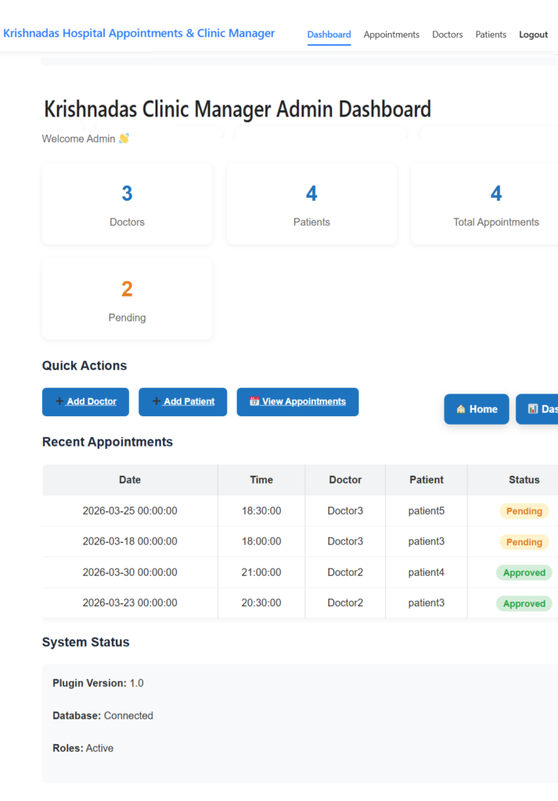
Task: Click the Pending badge in the 2026-03-18 row
Action: pos(524,542)
